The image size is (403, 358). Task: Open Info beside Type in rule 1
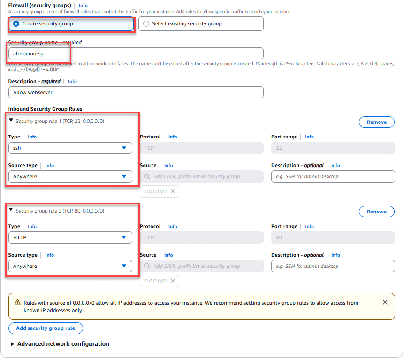click(32, 137)
